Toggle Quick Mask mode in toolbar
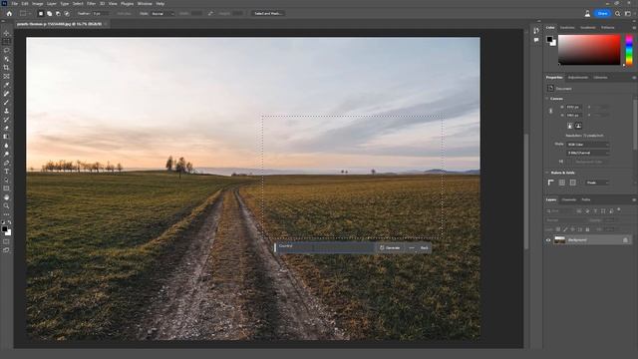Screen dimensions: 638x359 (6, 241)
